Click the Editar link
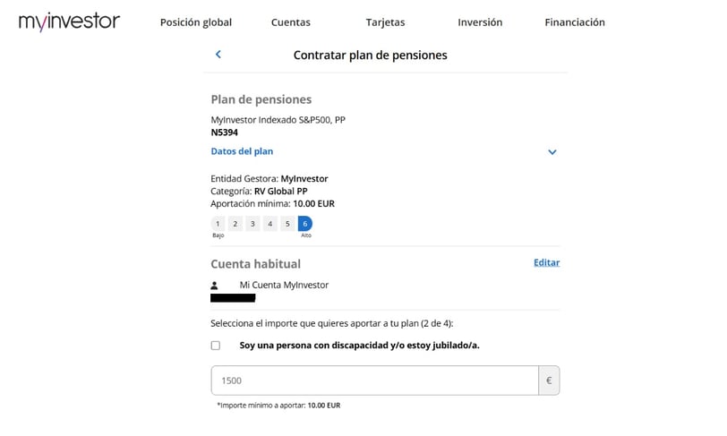This screenshot has height=436, width=727. 546,262
